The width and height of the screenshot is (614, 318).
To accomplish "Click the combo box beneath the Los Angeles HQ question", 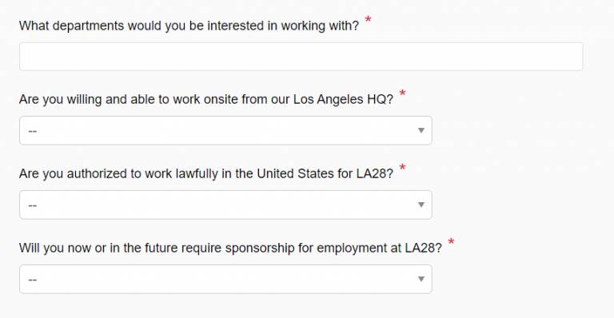I will [225, 131].
